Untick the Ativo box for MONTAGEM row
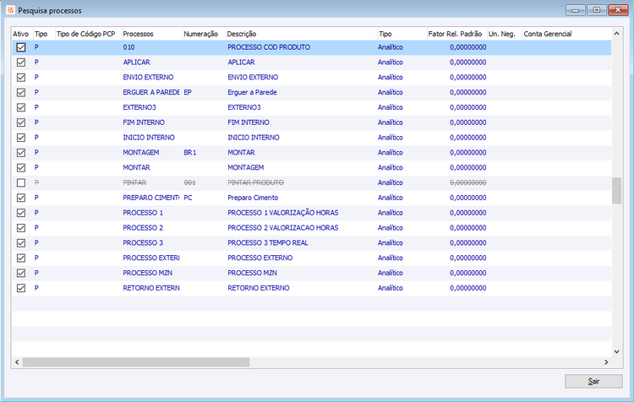 (x=21, y=153)
